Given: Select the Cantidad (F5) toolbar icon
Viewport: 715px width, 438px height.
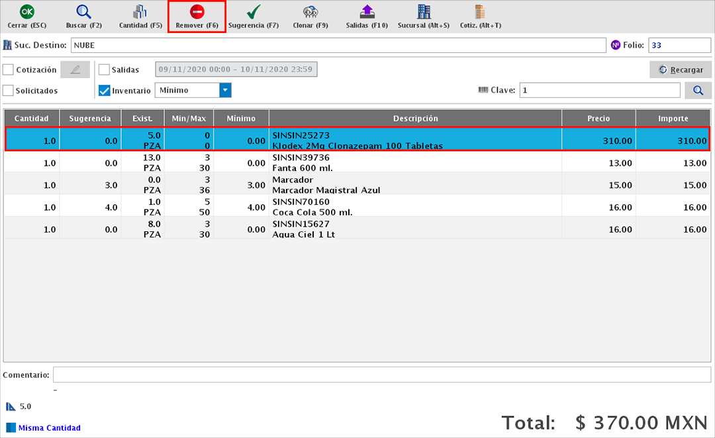Looking at the screenshot, I should pos(140,12).
